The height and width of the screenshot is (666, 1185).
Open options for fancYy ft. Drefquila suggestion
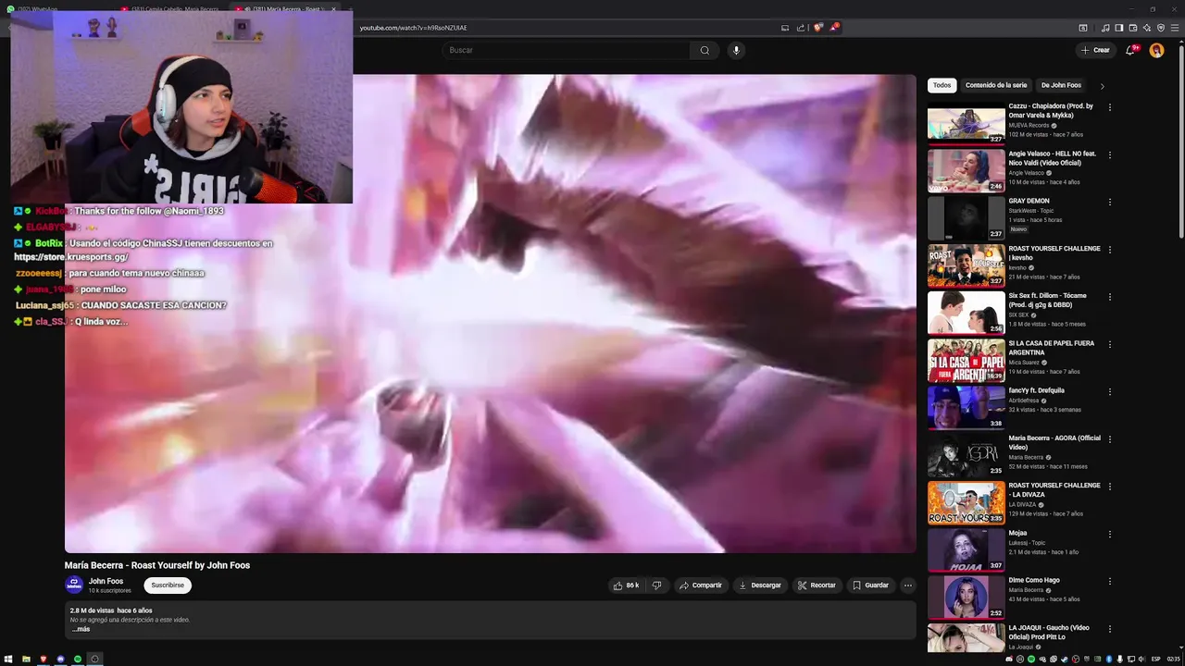1109,391
